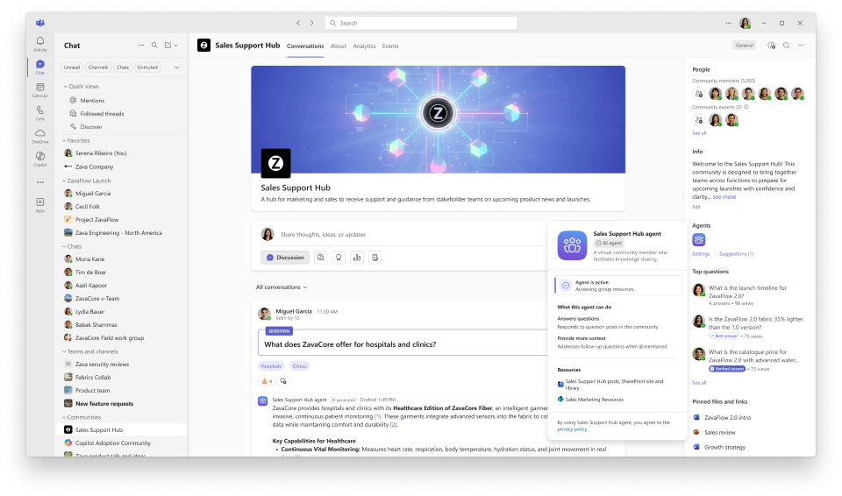Screen dimensions: 842x496
Task: Switch to the Analytics tab
Action: (364, 46)
